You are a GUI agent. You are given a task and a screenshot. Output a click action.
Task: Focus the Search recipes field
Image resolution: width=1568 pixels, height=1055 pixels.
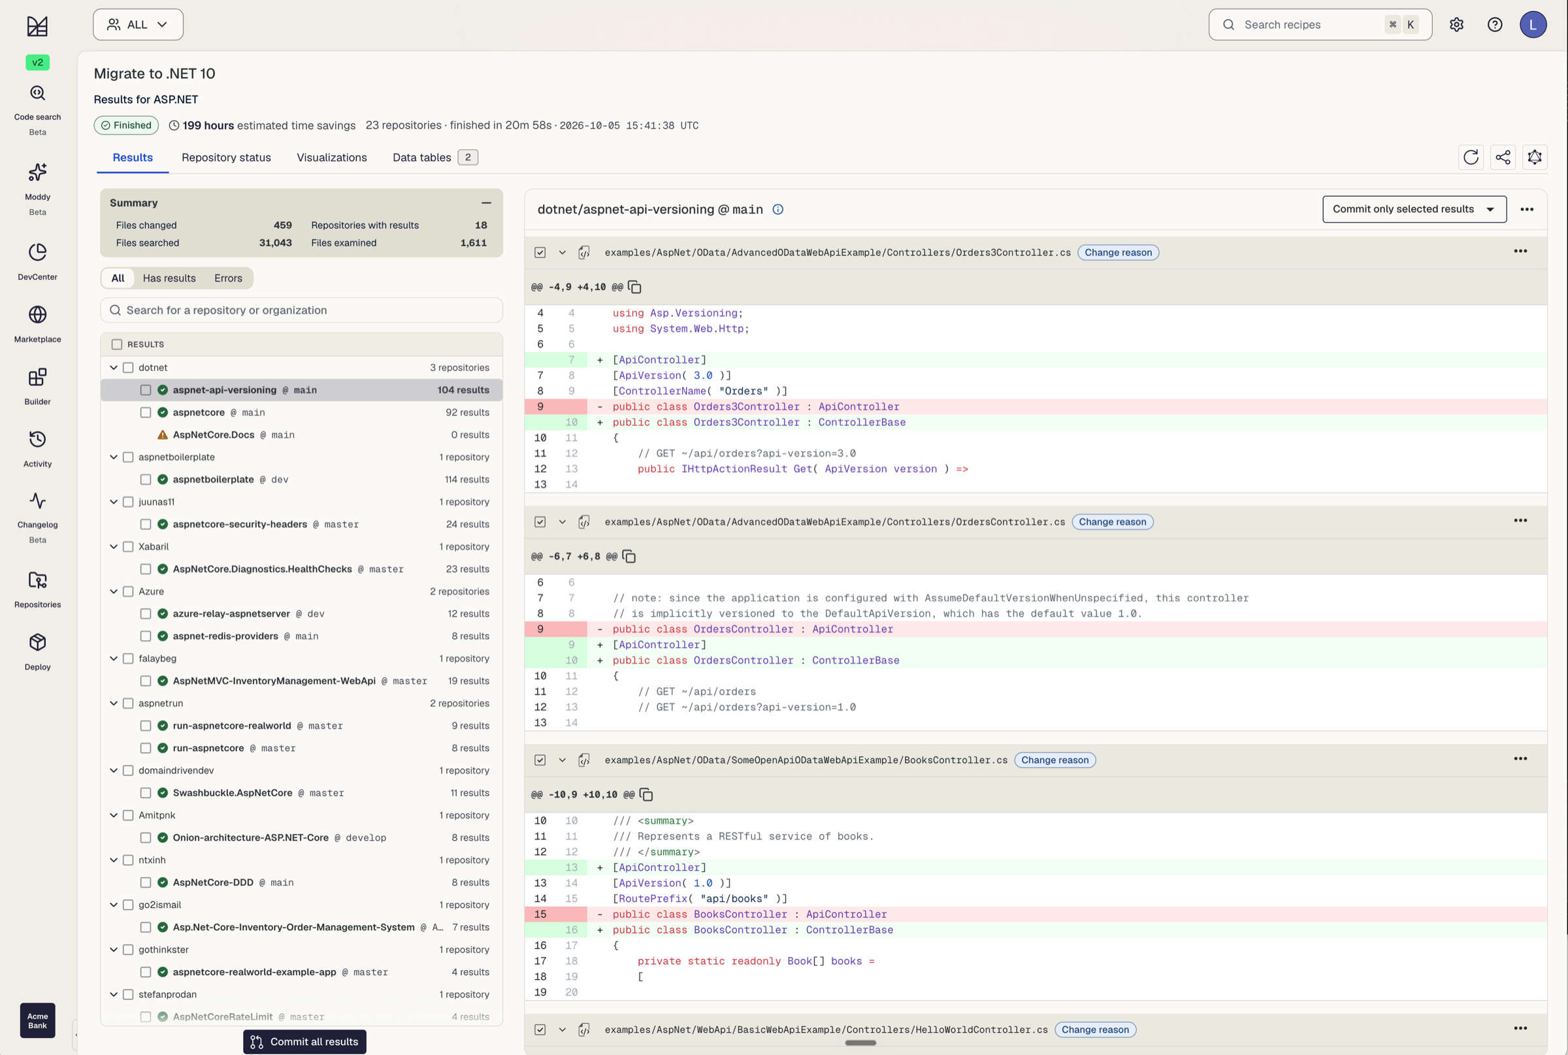[x=1320, y=25]
